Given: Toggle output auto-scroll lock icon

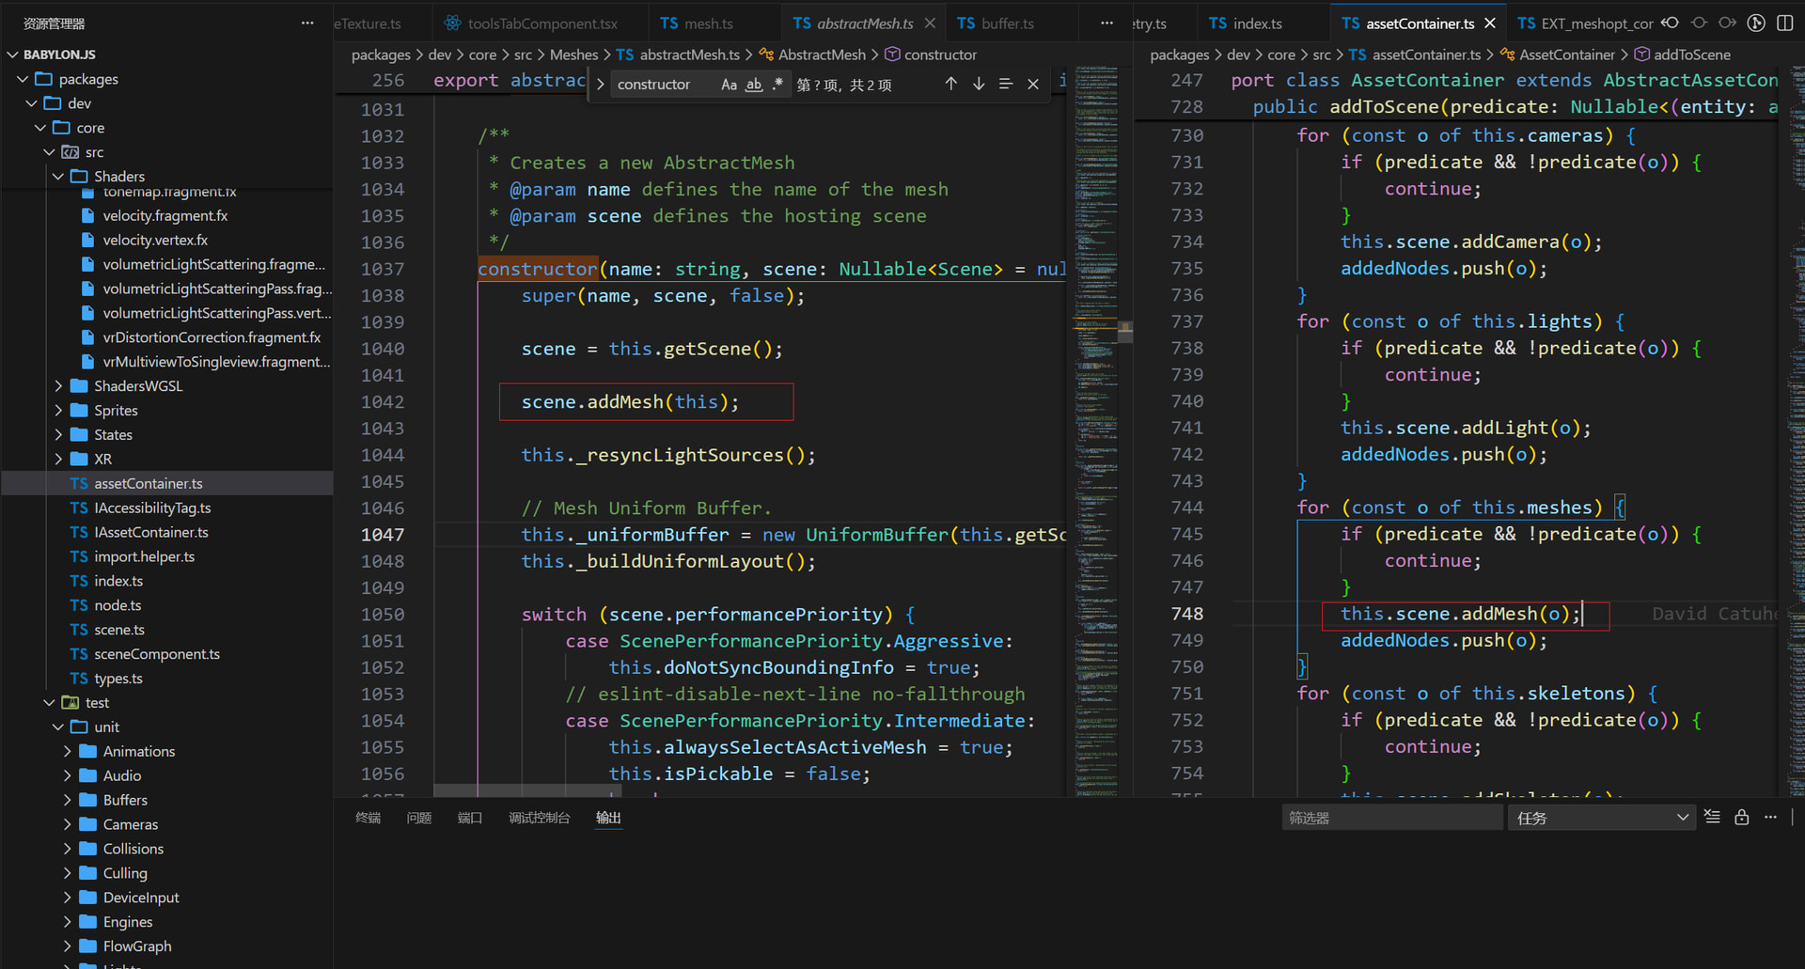Looking at the screenshot, I should coord(1741,818).
